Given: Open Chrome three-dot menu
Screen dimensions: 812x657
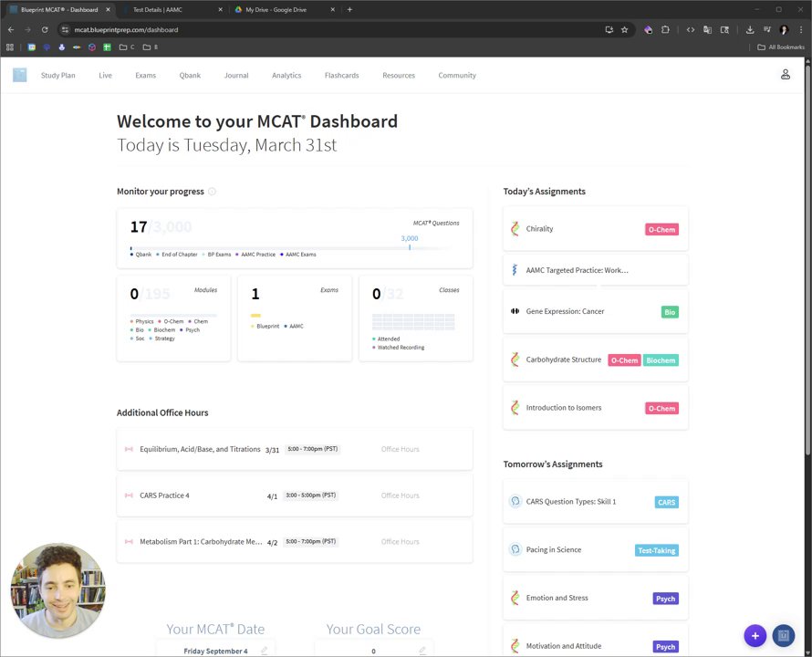Looking at the screenshot, I should point(801,30).
